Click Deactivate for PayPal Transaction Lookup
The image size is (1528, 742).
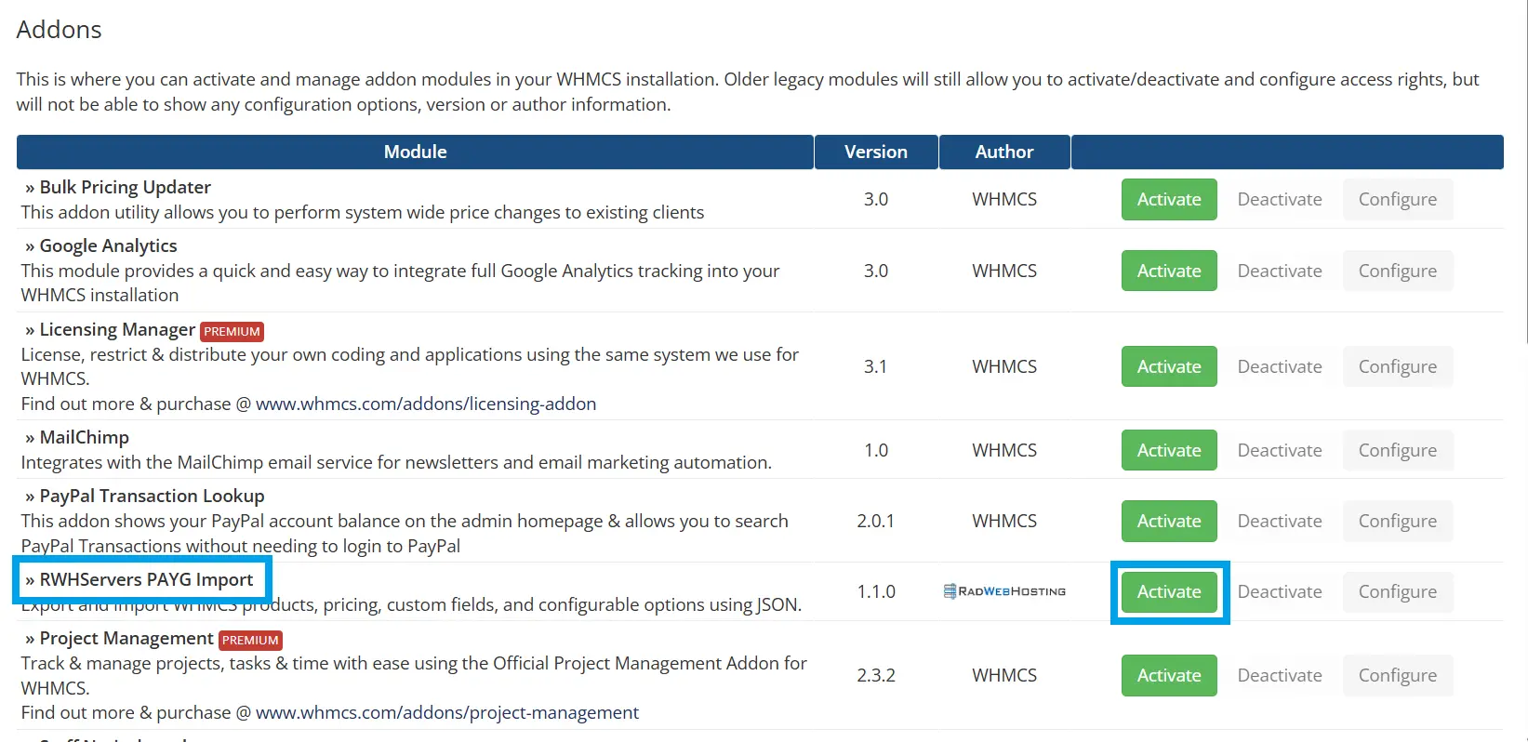click(1280, 521)
